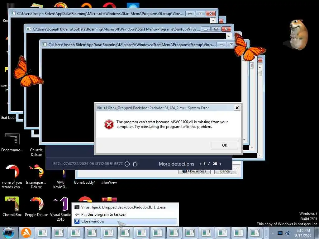Click OK in the MSVCR100.dll System Error dialog
The width and height of the screenshot is (319, 239).
coord(224,145)
